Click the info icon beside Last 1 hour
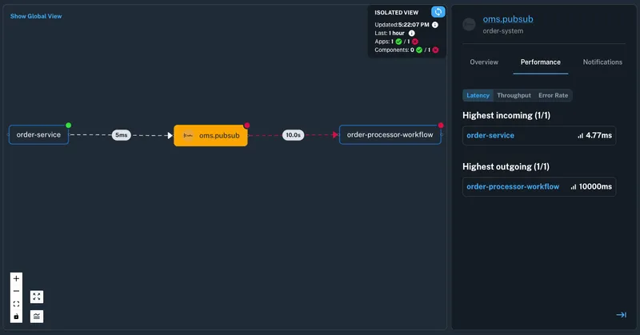 click(x=412, y=33)
